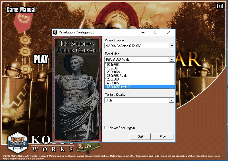
Task: Minimize the Resolution Configuration dialog
Action: pyautogui.click(x=143, y=32)
